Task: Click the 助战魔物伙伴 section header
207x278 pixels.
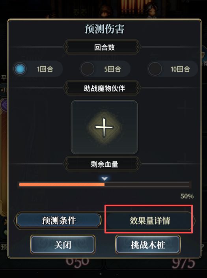Action: [104, 88]
